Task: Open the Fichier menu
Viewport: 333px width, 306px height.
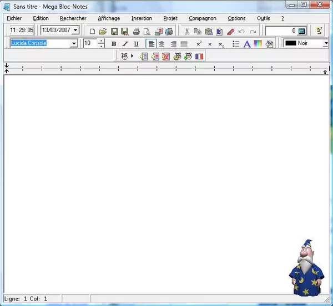Action: pos(14,18)
